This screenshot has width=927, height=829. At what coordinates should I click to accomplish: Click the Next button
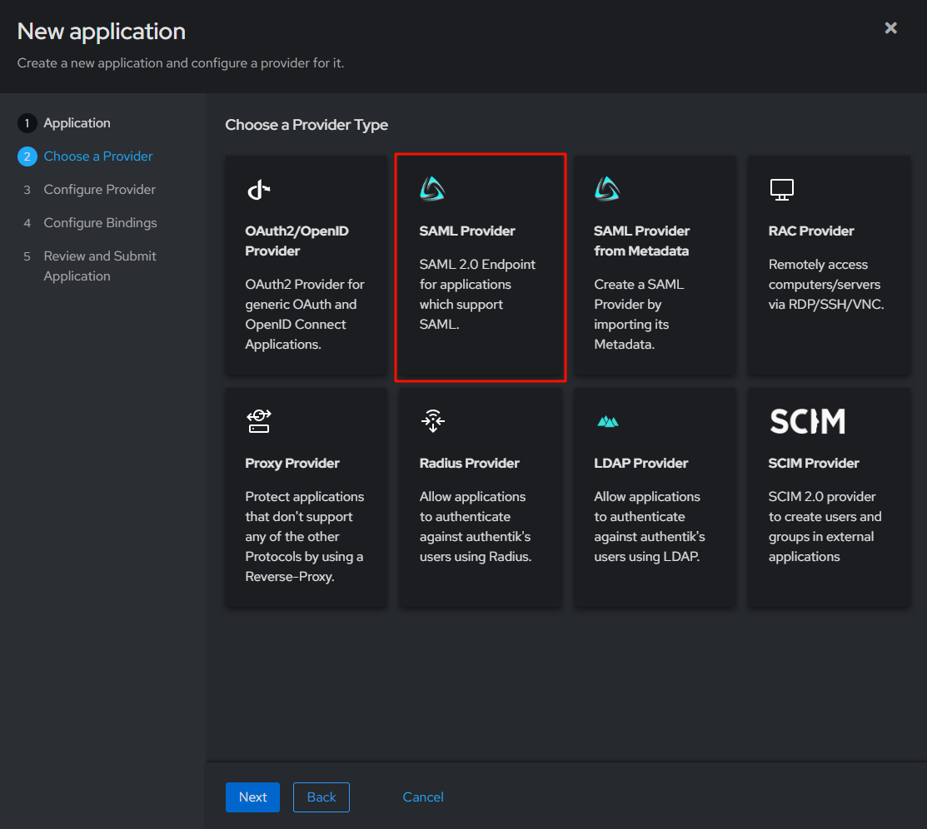tap(252, 797)
